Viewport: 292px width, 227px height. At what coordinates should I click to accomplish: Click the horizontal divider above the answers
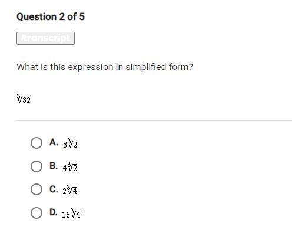coord(153,120)
